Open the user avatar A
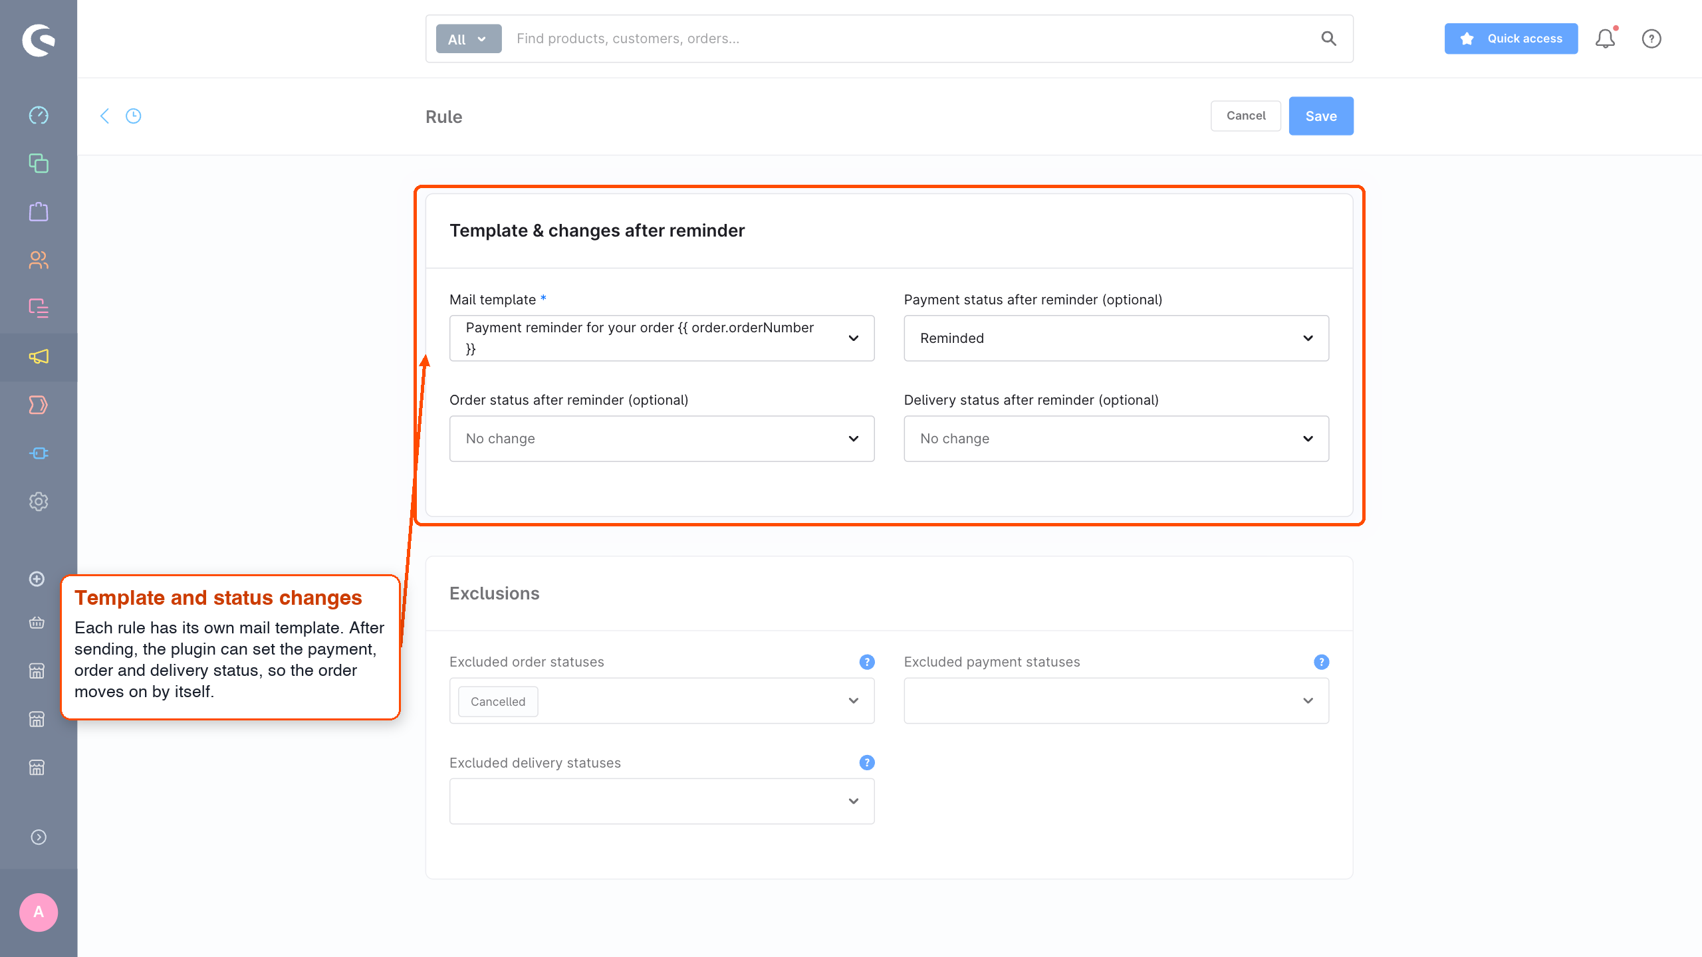This screenshot has width=1702, height=957. [39, 912]
